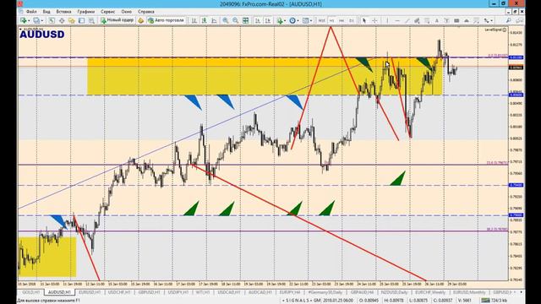Tile chart windows icon
Viewport: 541px width, 304px height.
(x=246, y=20)
